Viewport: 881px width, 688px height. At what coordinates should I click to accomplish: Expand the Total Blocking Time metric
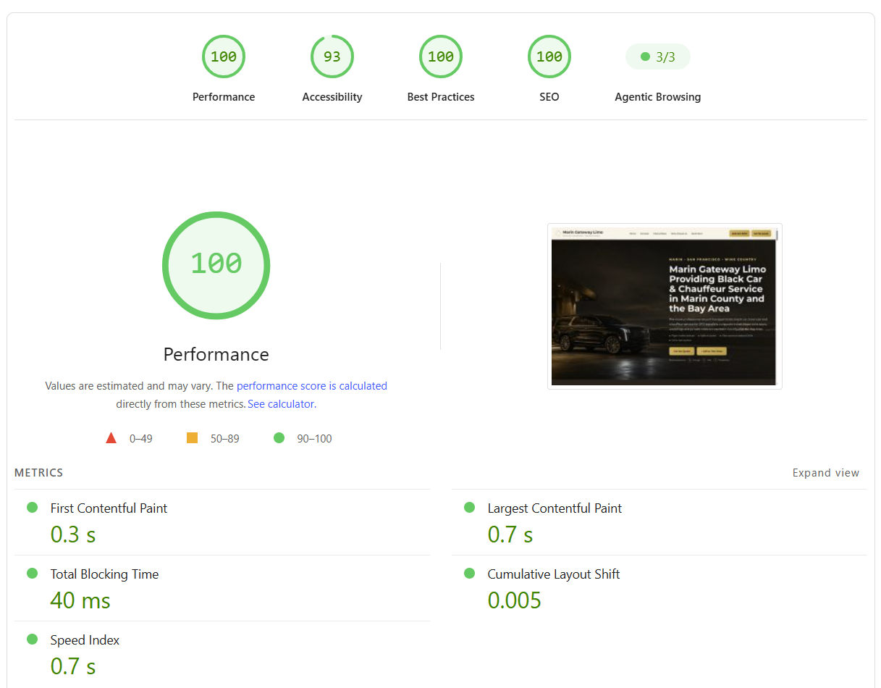pyautogui.click(x=222, y=588)
